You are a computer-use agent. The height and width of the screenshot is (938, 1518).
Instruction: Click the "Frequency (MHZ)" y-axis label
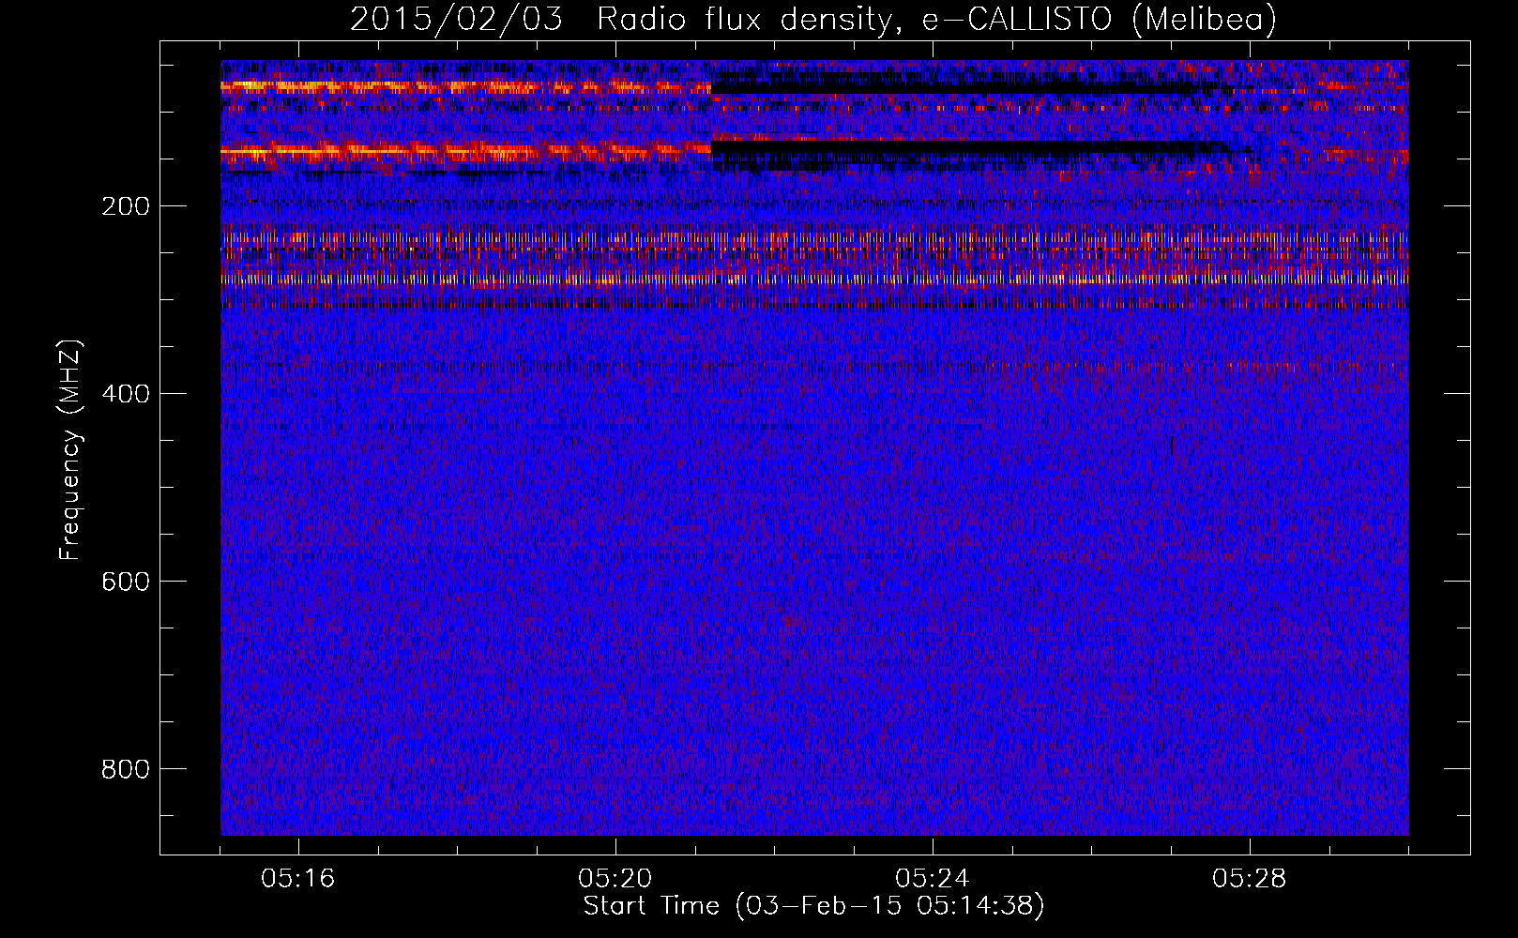tap(70, 450)
